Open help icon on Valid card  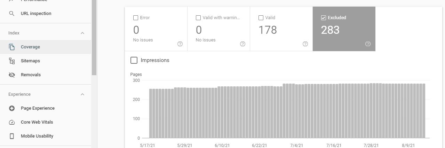click(x=305, y=44)
